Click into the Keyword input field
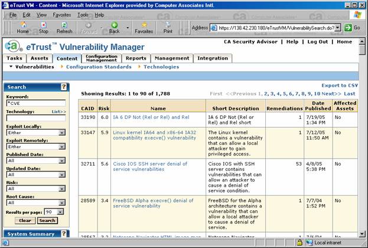This screenshot has width=368, height=248. tap(35, 104)
